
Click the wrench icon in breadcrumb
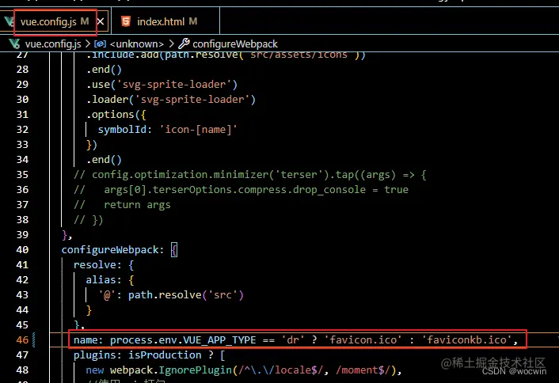coord(184,44)
